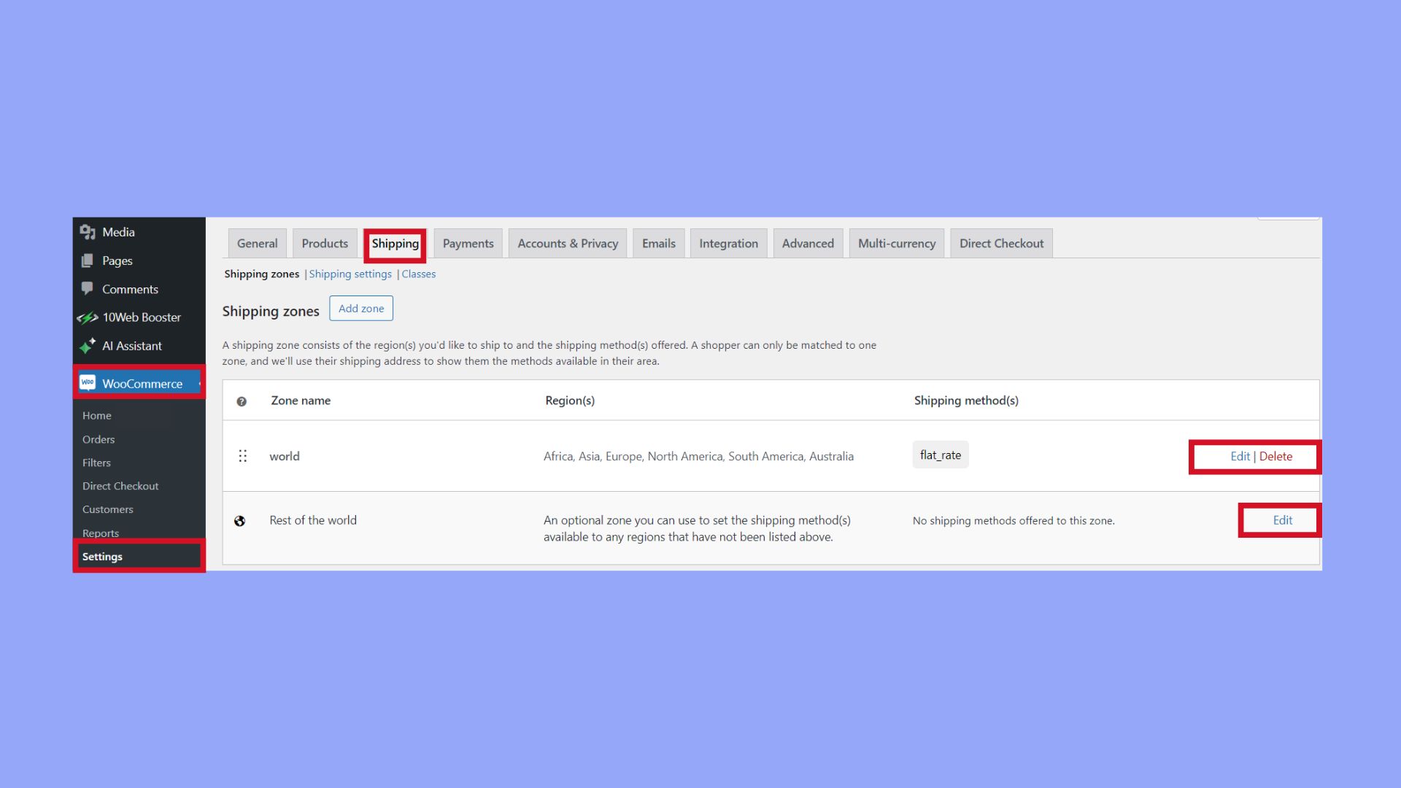Switch to the Emails tab
This screenshot has height=788, width=1401.
point(658,243)
